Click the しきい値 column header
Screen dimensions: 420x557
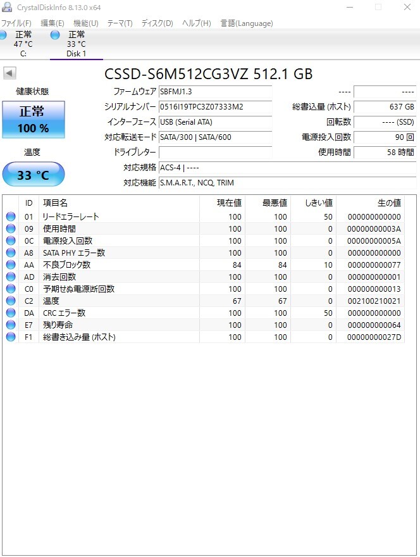(x=313, y=203)
